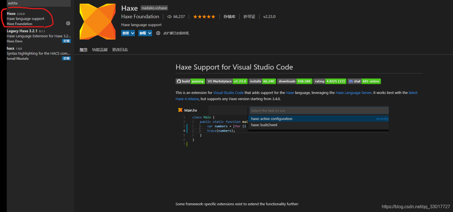Expand the uninstall button dropdown arrow
Screen dimensions: 453x212
[x=150, y=33]
